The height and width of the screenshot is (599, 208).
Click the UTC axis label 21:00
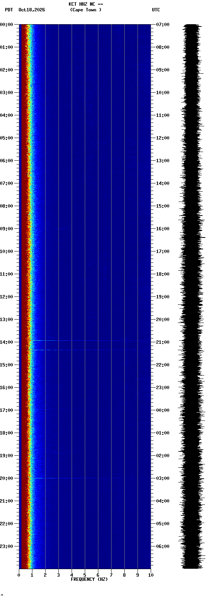click(x=163, y=342)
